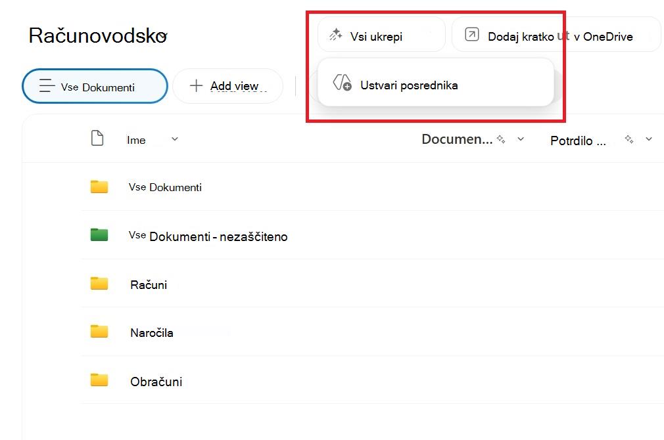The height and width of the screenshot is (440, 664).
Task: Click the Add view button
Action: [x=228, y=86]
